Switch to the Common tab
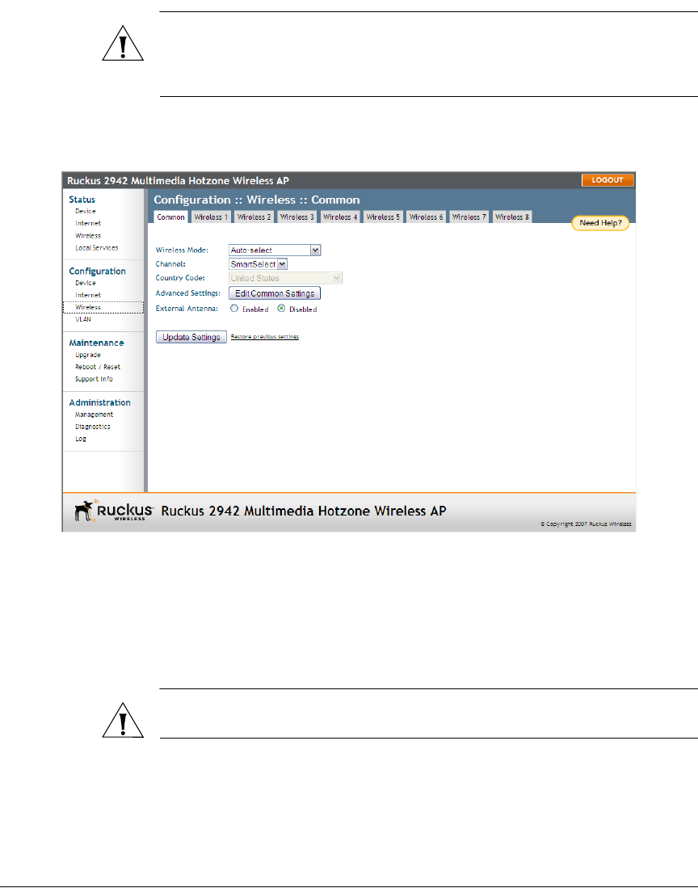 pos(171,217)
